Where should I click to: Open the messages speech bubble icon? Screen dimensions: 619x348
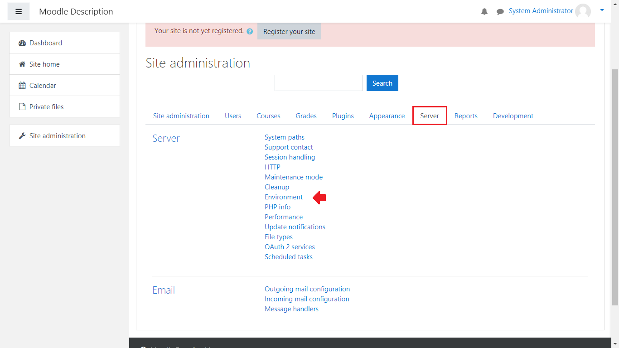500,12
